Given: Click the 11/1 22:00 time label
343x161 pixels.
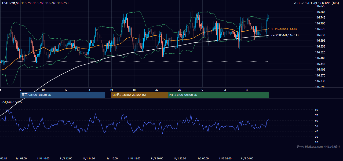Looking at the screenshot, I should (180, 159).
